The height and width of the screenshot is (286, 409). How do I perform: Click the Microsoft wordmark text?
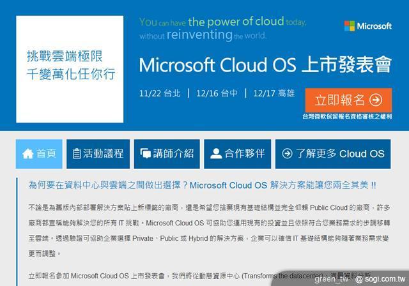click(x=374, y=26)
